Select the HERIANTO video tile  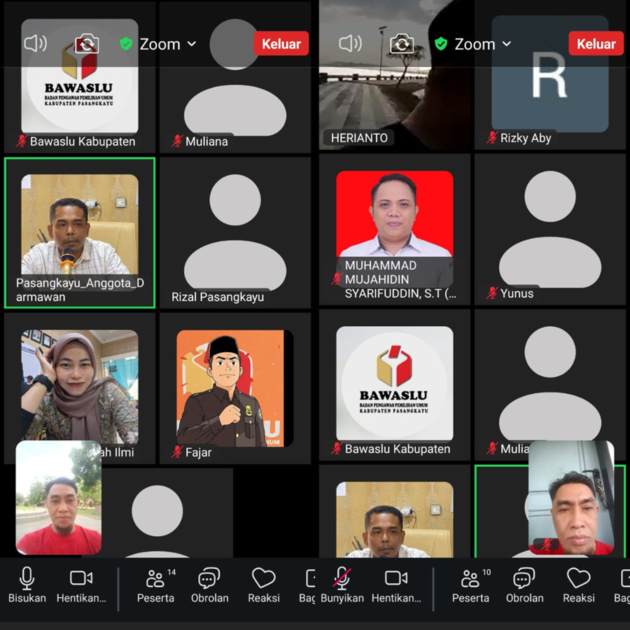395,75
